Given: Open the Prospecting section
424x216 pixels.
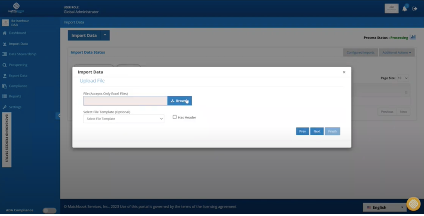Looking at the screenshot, I should coord(18,65).
